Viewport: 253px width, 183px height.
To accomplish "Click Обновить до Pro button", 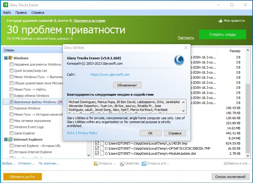I will click(22, 177).
